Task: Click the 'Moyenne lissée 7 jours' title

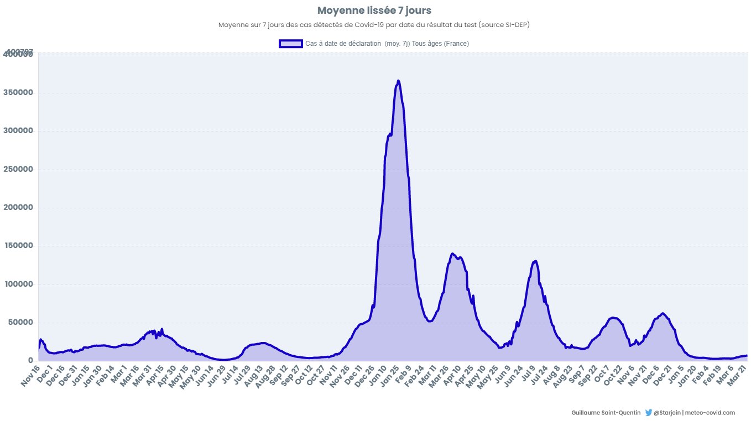Action: [x=374, y=10]
